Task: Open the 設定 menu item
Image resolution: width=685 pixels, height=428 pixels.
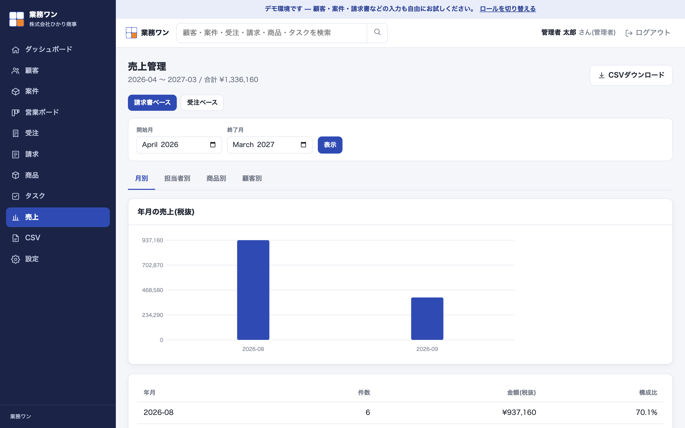Action: [58, 259]
